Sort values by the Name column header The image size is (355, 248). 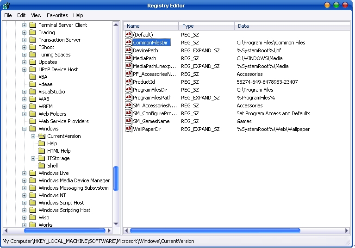pos(151,26)
